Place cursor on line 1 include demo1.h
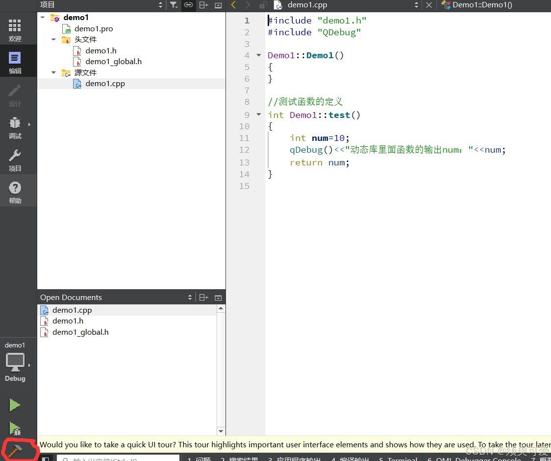551x461 pixels. point(317,21)
